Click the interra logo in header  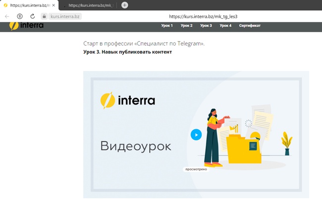point(26,26)
